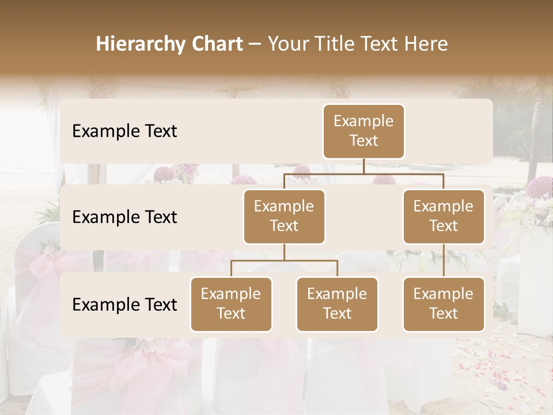This screenshot has width=553, height=415.
Task: Click the beach background beside the chart
Action: coord(29,231)
